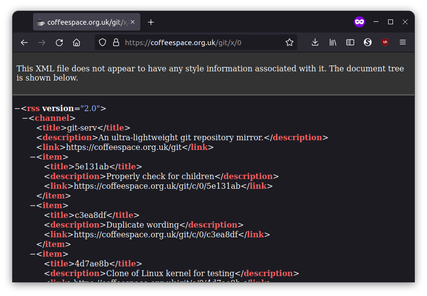Select the coffeespace.org.uk/git/x tab
The height and width of the screenshot is (296, 427).
pos(86,22)
